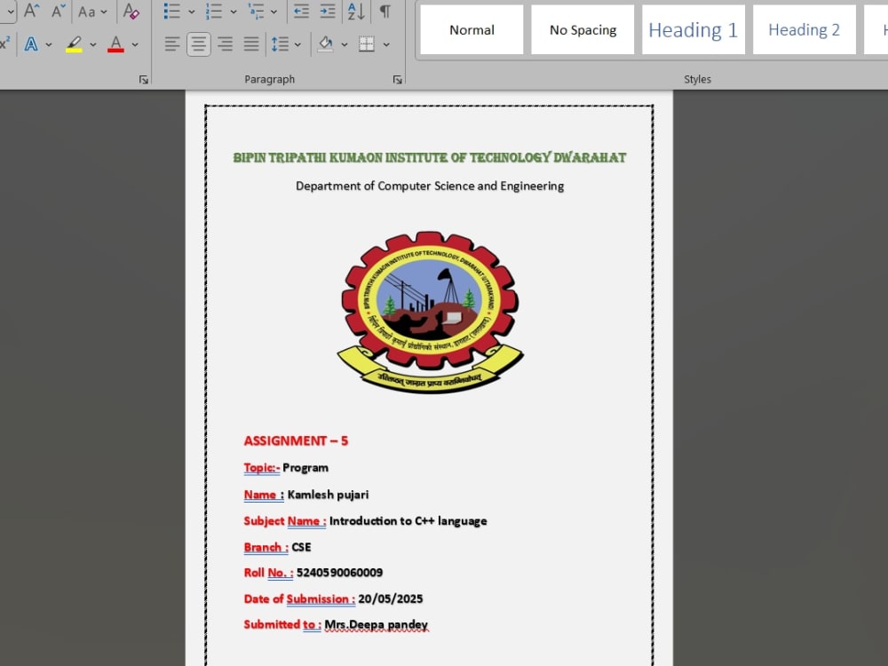Viewport: 888px width, 666px height.
Task: Justify the paragraph text
Action: coord(251,44)
